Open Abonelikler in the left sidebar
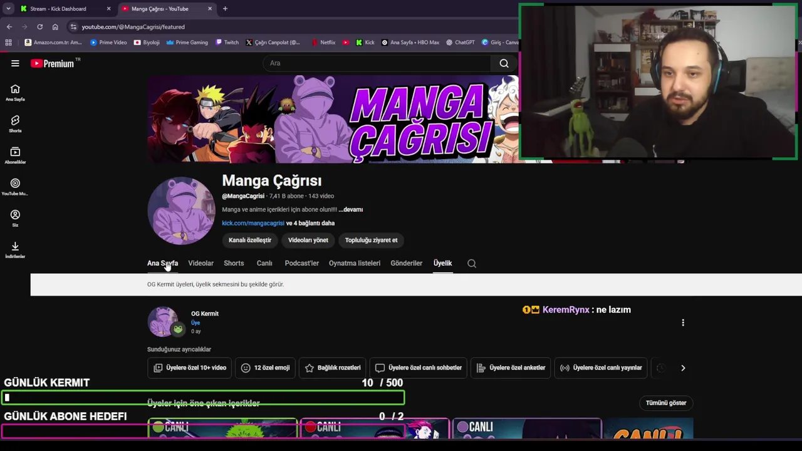 15,155
